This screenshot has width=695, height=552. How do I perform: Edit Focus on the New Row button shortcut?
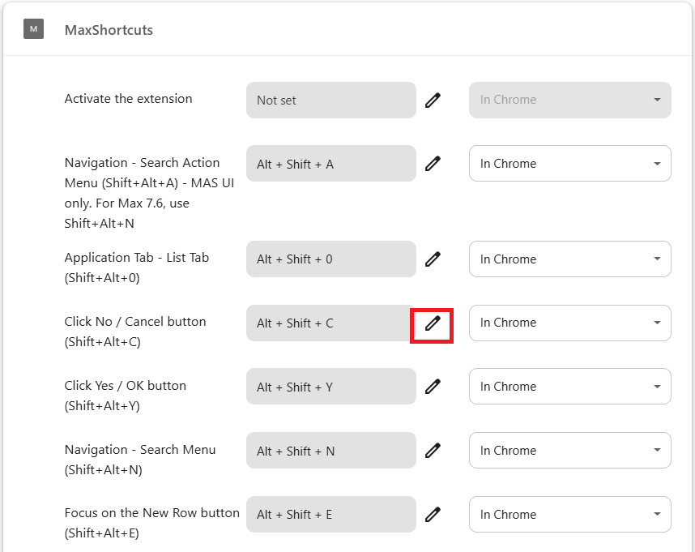pos(433,515)
